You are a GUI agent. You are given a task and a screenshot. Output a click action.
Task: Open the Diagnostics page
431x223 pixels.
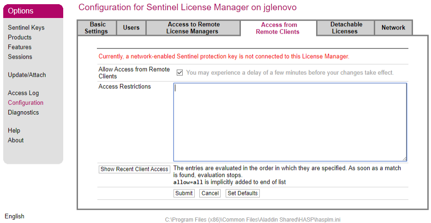click(23, 113)
